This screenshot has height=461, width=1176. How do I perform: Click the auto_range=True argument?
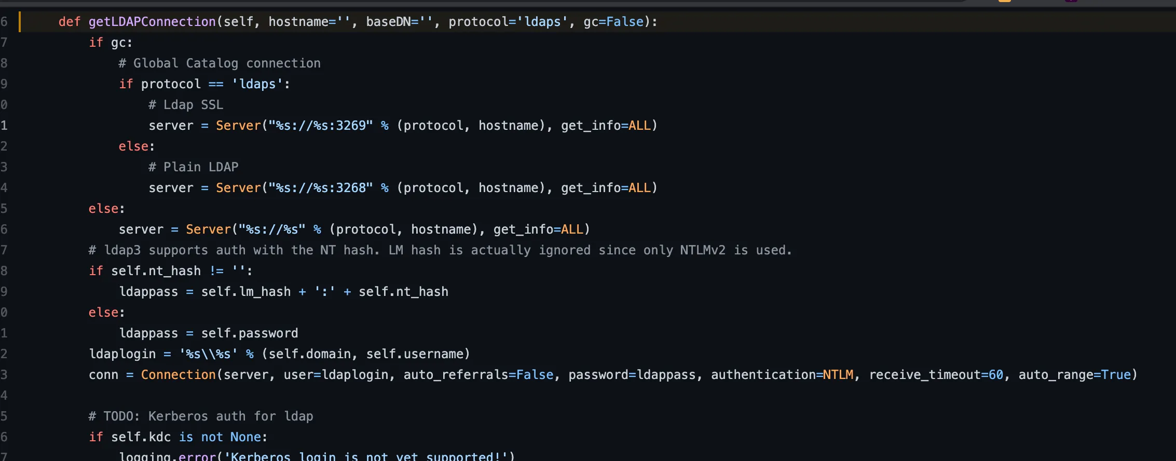[1074, 375]
